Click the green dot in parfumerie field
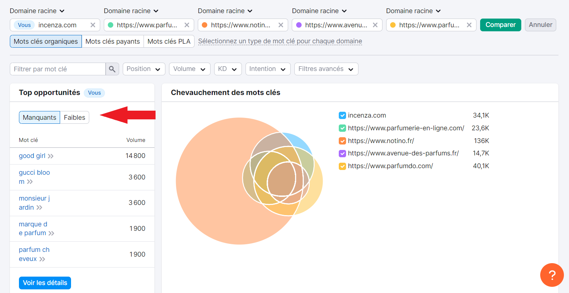569x293 pixels. pos(111,25)
